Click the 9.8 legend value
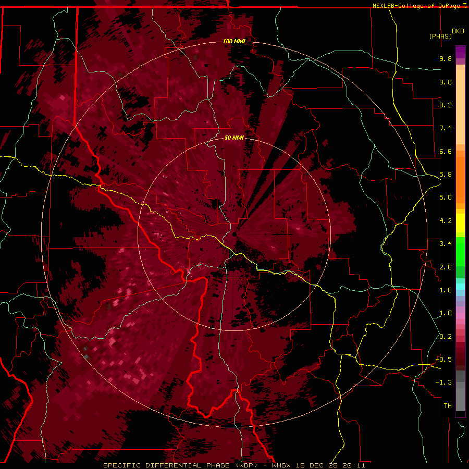469x469 pixels. [446, 58]
